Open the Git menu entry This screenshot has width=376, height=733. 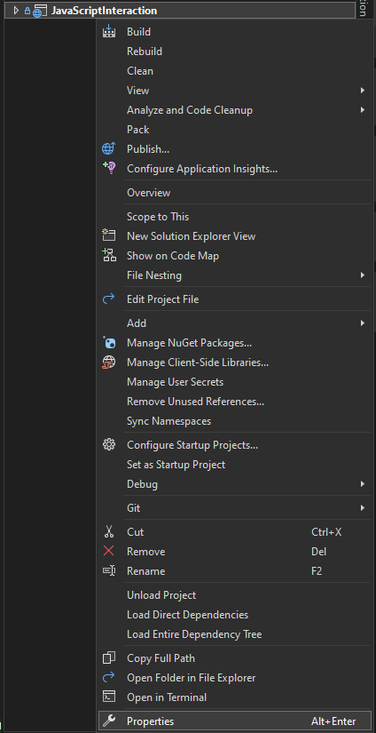235,507
